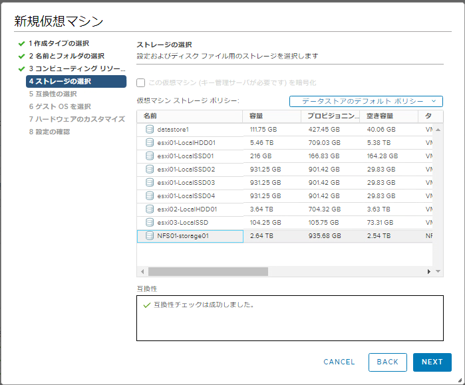Click the 5.38 TB free space cell

point(379,143)
